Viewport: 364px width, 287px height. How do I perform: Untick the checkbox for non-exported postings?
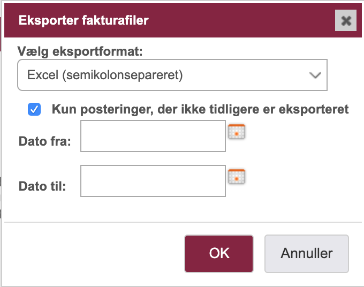pos(34,109)
